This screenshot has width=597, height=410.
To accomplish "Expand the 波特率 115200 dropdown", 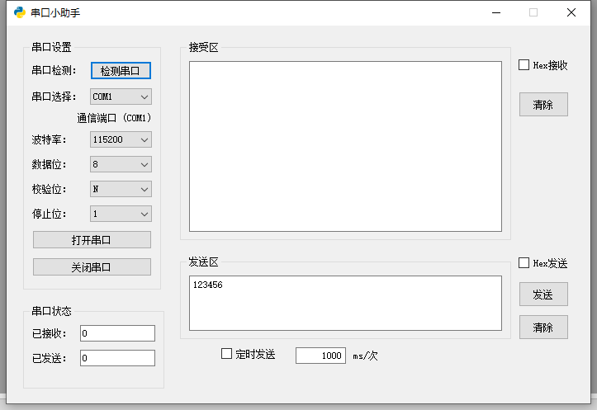I will click(121, 139).
